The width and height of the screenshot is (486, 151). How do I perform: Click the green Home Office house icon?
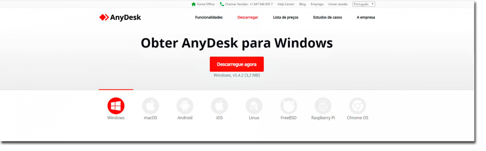194,4
